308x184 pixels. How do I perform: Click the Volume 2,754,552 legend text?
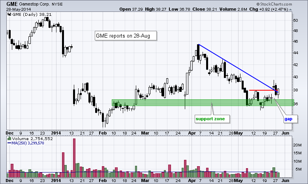[x=32, y=138]
